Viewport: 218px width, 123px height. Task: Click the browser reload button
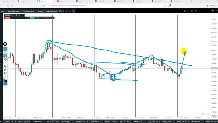coord(8,6)
